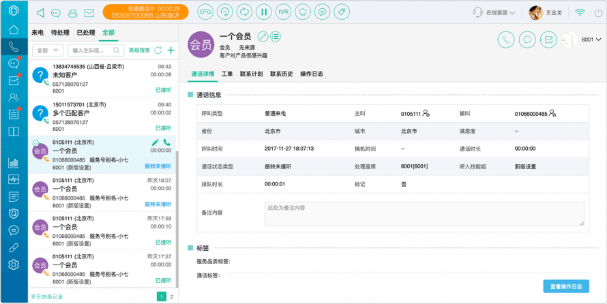Open the 联系历史 tab
This screenshot has width=607, height=304.
pyautogui.click(x=282, y=74)
